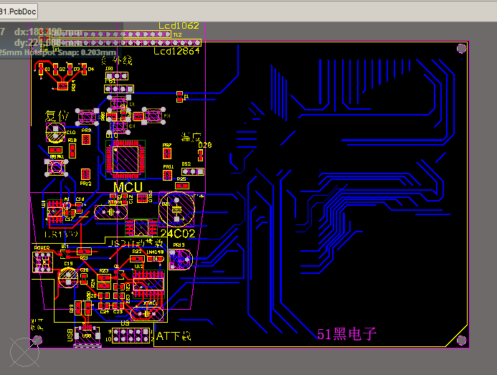
Task: Select the DS2 three-pin header
Action: pyautogui.click(x=193, y=172)
